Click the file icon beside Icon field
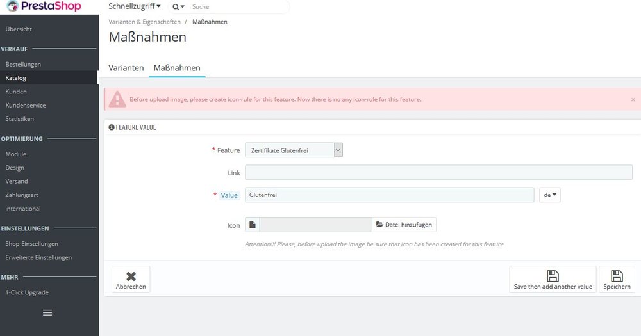Viewport: 641px width, 336px height. click(252, 225)
